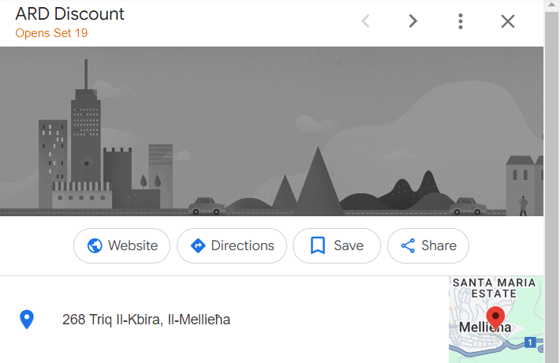Share the ARD Discount place
This screenshot has width=560, height=363.
coord(427,245)
